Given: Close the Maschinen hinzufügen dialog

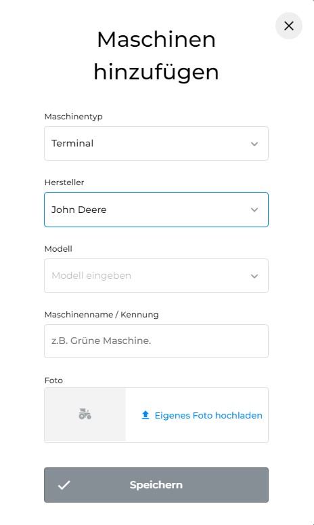Looking at the screenshot, I should point(288,26).
